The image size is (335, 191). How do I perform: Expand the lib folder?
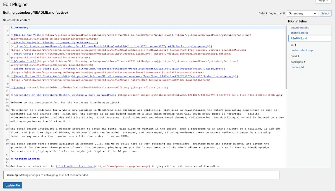point(293,45)
